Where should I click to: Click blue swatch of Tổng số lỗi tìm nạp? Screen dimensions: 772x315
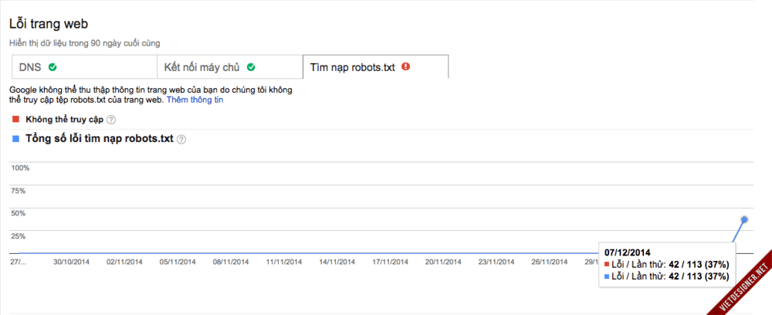15,139
